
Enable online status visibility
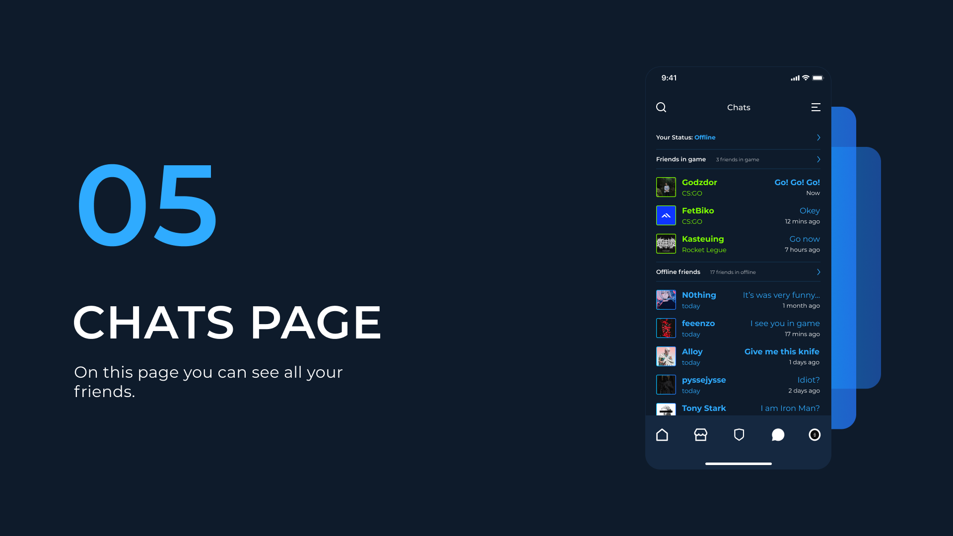point(738,137)
